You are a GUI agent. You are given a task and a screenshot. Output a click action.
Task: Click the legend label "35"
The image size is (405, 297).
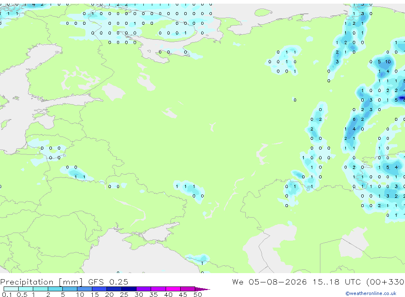click(153, 295)
